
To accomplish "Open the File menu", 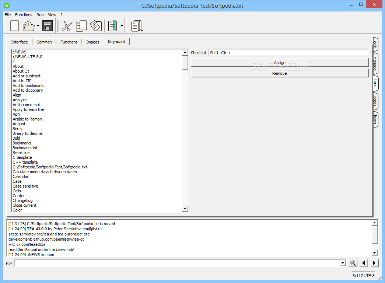I will pyautogui.click(x=8, y=15).
